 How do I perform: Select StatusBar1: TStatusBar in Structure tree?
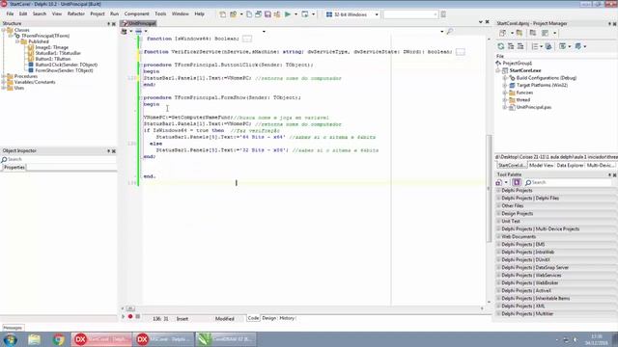[58, 53]
